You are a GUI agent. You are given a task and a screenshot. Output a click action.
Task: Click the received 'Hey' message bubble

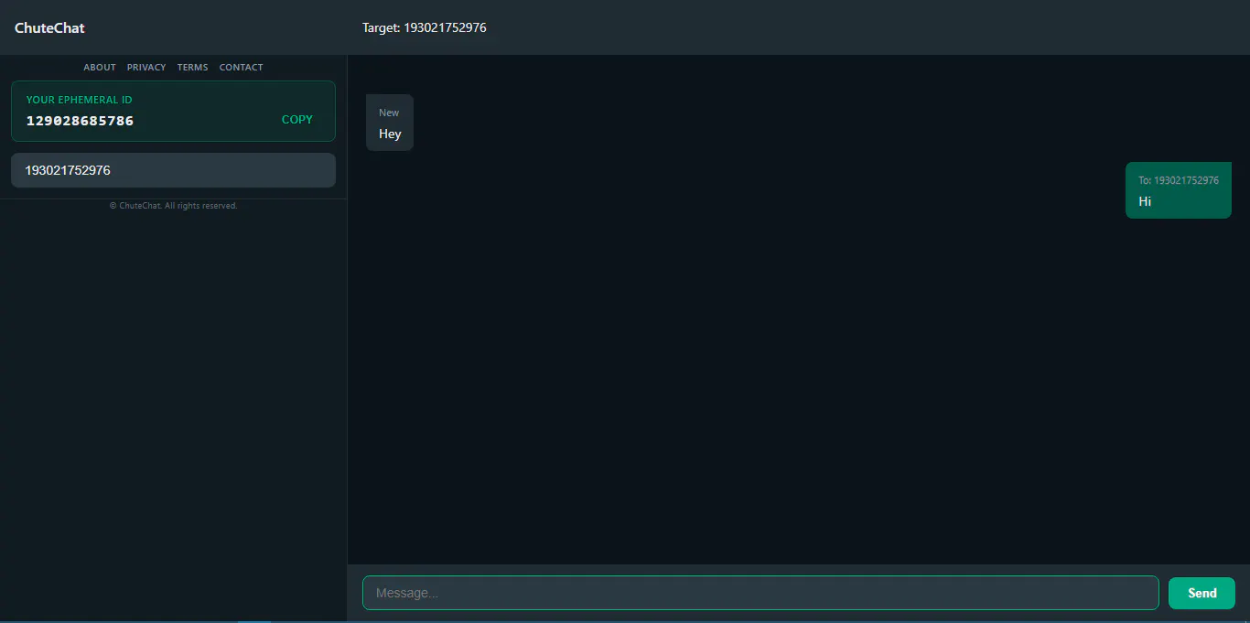click(390, 123)
